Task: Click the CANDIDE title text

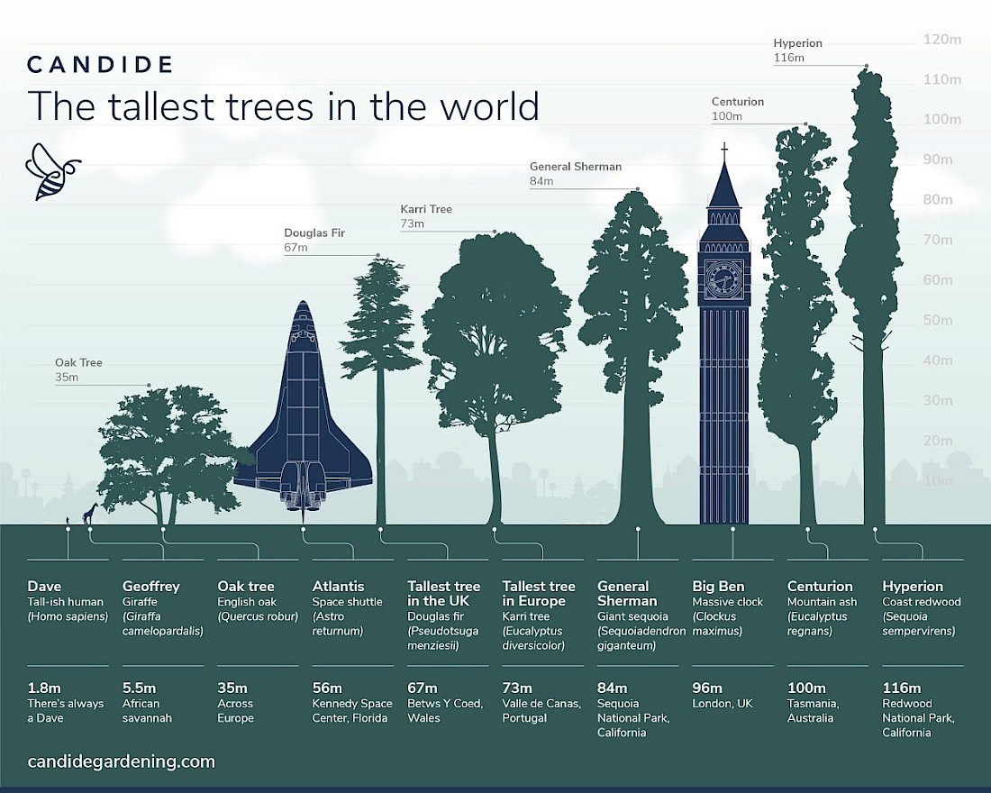Action: [99, 64]
